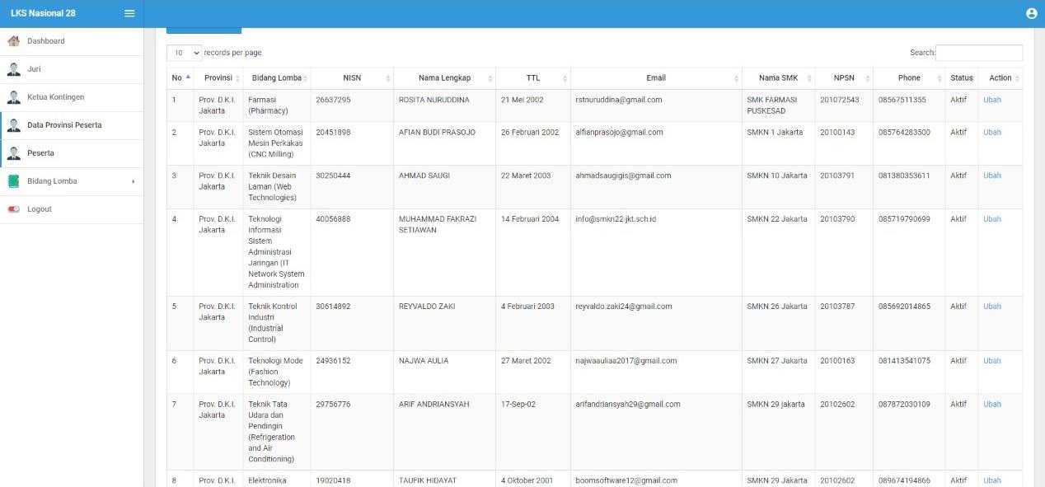Screen dimensions: 1045x487
Task: Select Teknologi Mode (Fashion Technology) cell
Action: pos(276,372)
